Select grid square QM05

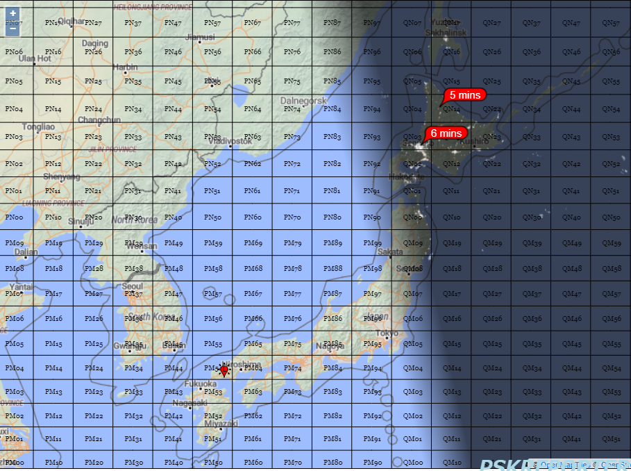pos(412,343)
